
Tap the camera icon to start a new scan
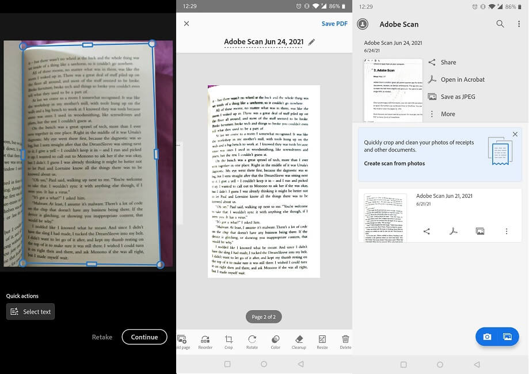click(x=488, y=337)
